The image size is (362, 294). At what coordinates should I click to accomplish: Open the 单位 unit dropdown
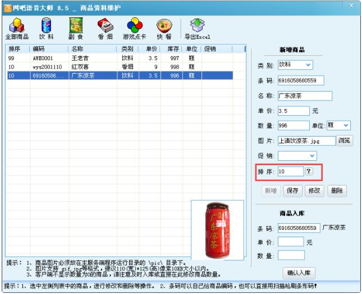[x=346, y=125]
